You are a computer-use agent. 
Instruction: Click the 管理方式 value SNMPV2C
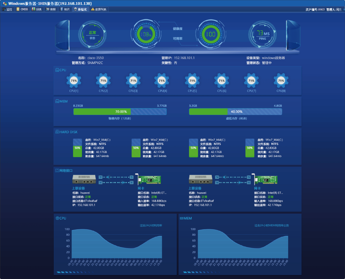coord(95,63)
